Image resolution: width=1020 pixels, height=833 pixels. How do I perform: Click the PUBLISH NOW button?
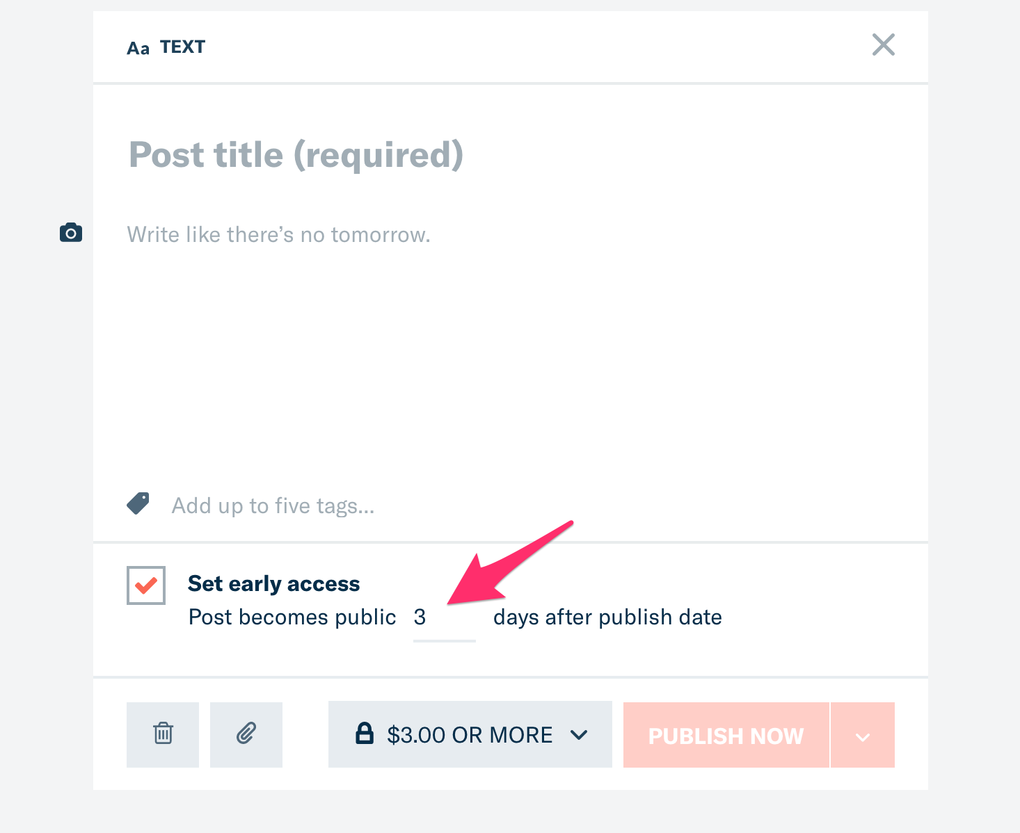tap(726, 735)
